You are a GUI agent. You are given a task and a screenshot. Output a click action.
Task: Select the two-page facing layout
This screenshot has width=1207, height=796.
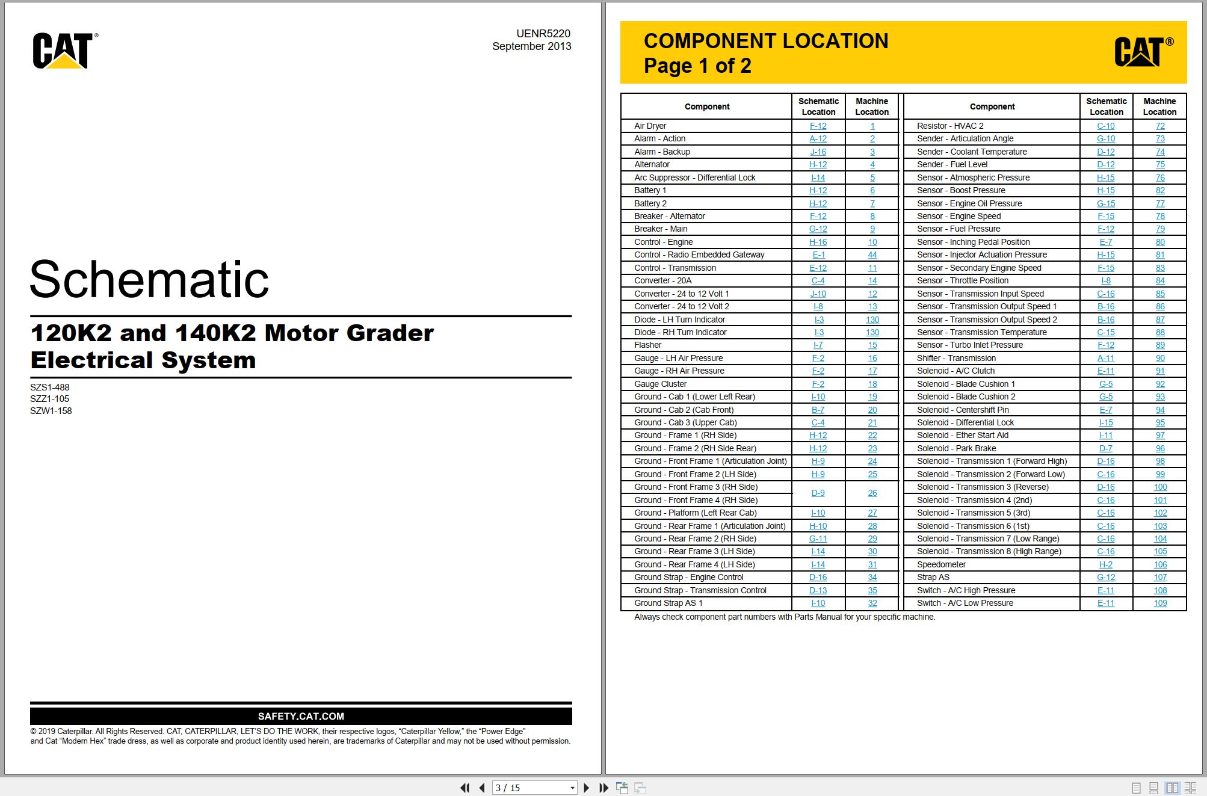[1172, 788]
